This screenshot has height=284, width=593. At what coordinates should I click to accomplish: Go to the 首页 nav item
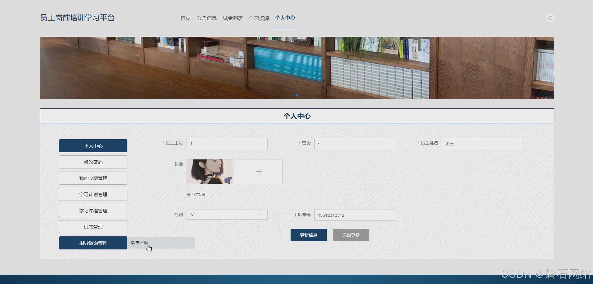[x=186, y=18]
